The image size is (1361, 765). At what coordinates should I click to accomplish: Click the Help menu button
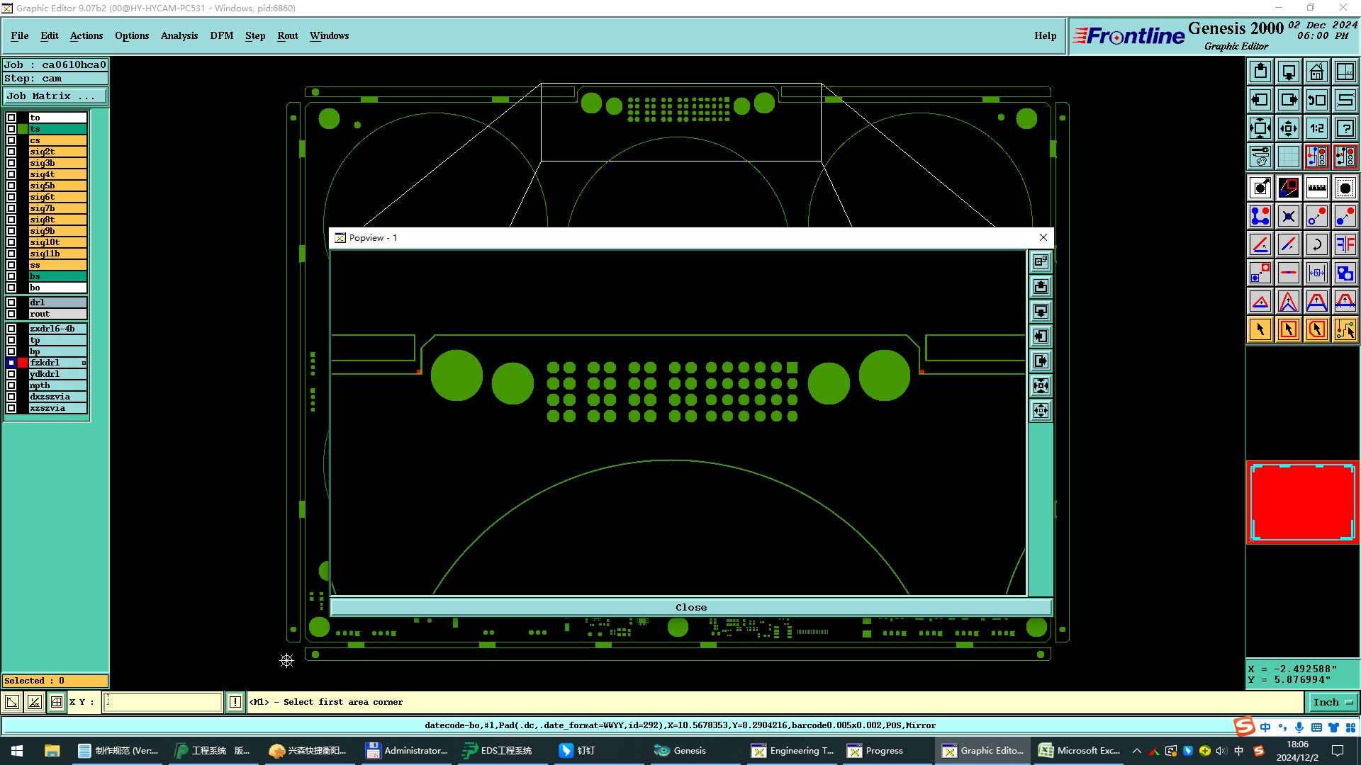pyautogui.click(x=1044, y=35)
